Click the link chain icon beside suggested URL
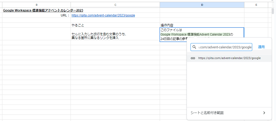Viewport: 276px width, 121px height. point(193,58)
